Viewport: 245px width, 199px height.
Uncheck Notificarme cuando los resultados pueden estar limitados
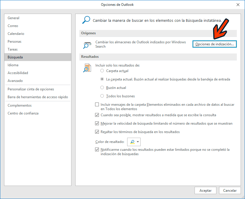tap(97, 150)
